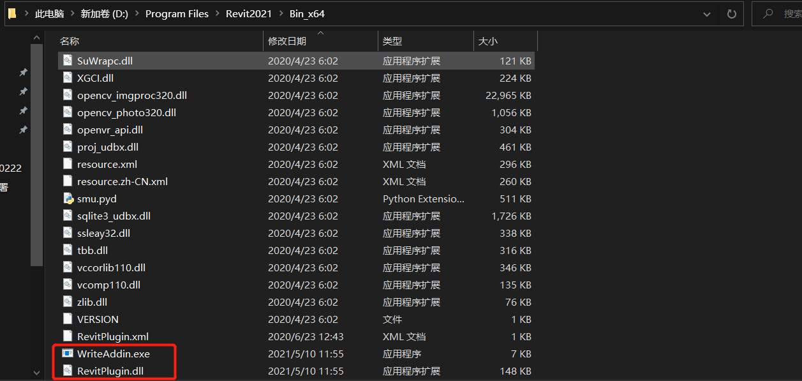Click the 148 KB size of RevitPlugin.dll
This screenshot has width=802, height=381.
click(x=516, y=371)
